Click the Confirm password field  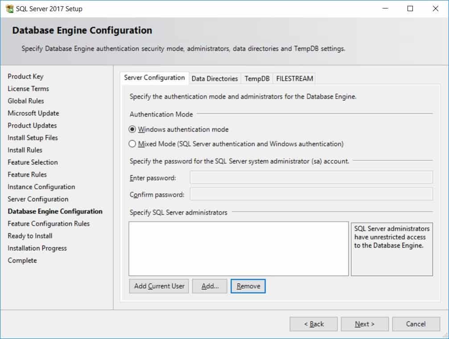[311, 194]
